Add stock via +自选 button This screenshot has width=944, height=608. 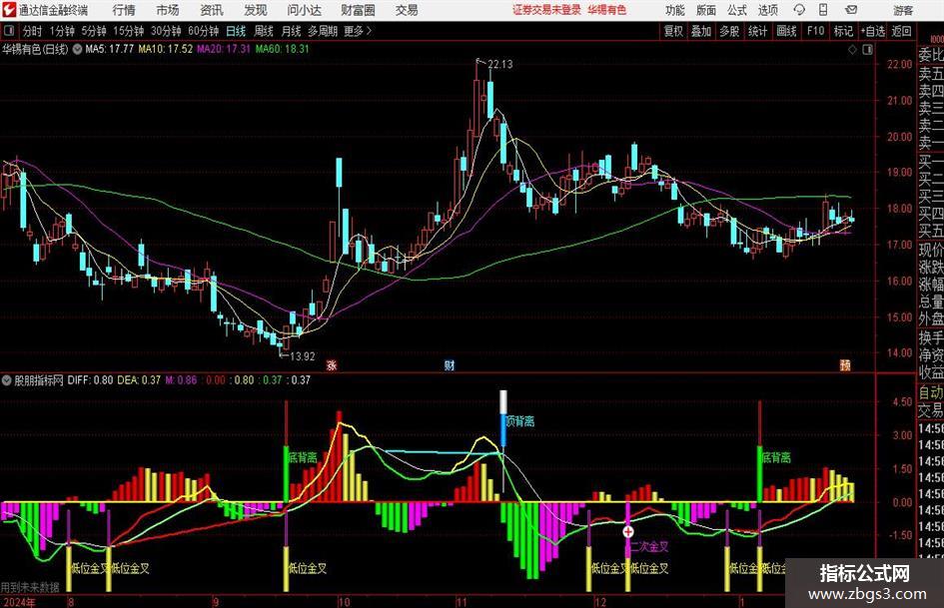coord(872,31)
